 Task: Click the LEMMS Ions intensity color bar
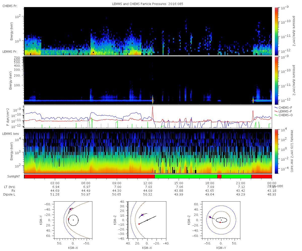pyautogui.click(x=276, y=151)
